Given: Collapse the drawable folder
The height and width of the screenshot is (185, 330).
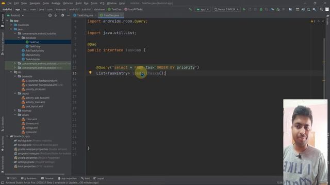Looking at the screenshot, I should coord(15,77).
